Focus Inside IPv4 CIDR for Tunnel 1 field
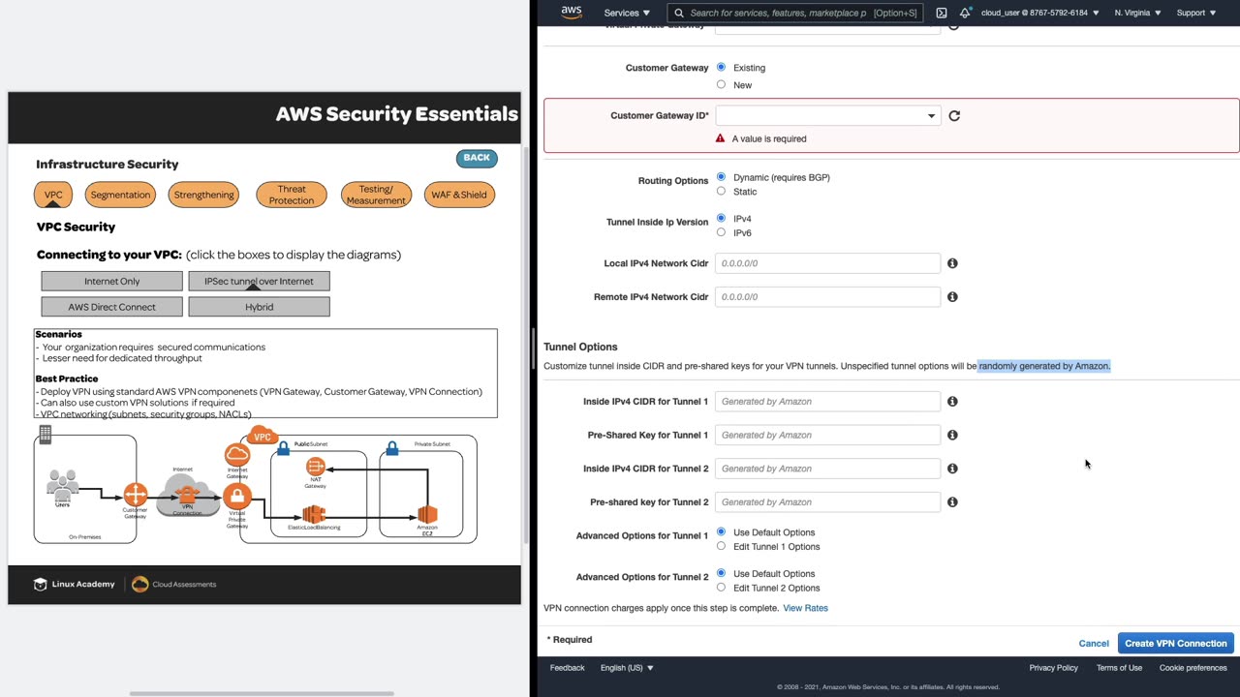The image size is (1240, 697). coord(827,402)
